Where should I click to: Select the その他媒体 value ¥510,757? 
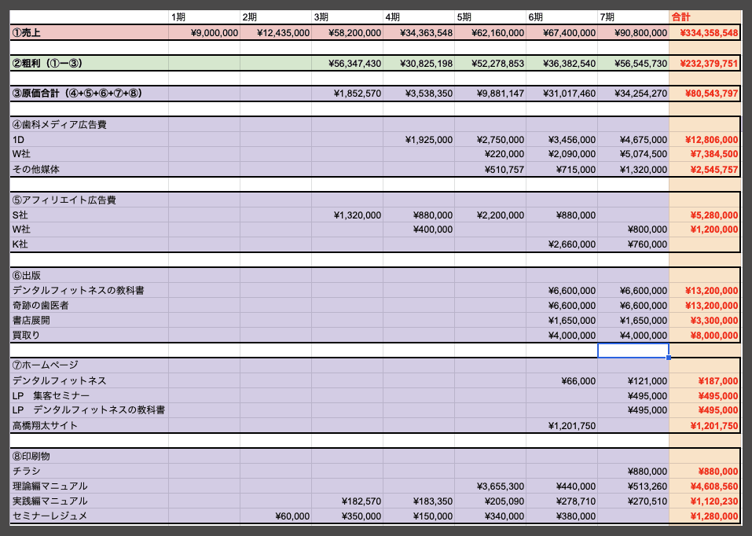click(x=490, y=170)
